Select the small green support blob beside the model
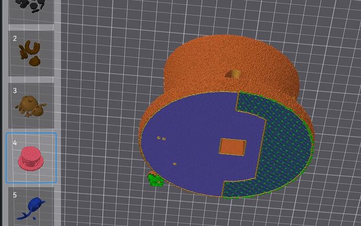This screenshot has width=361, height=226. point(156,180)
